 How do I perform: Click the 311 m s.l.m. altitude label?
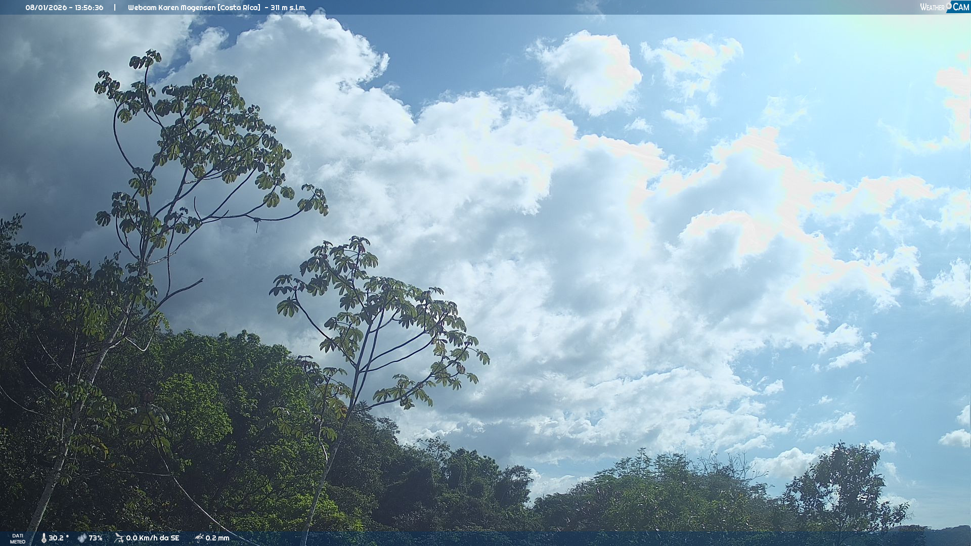(x=288, y=8)
